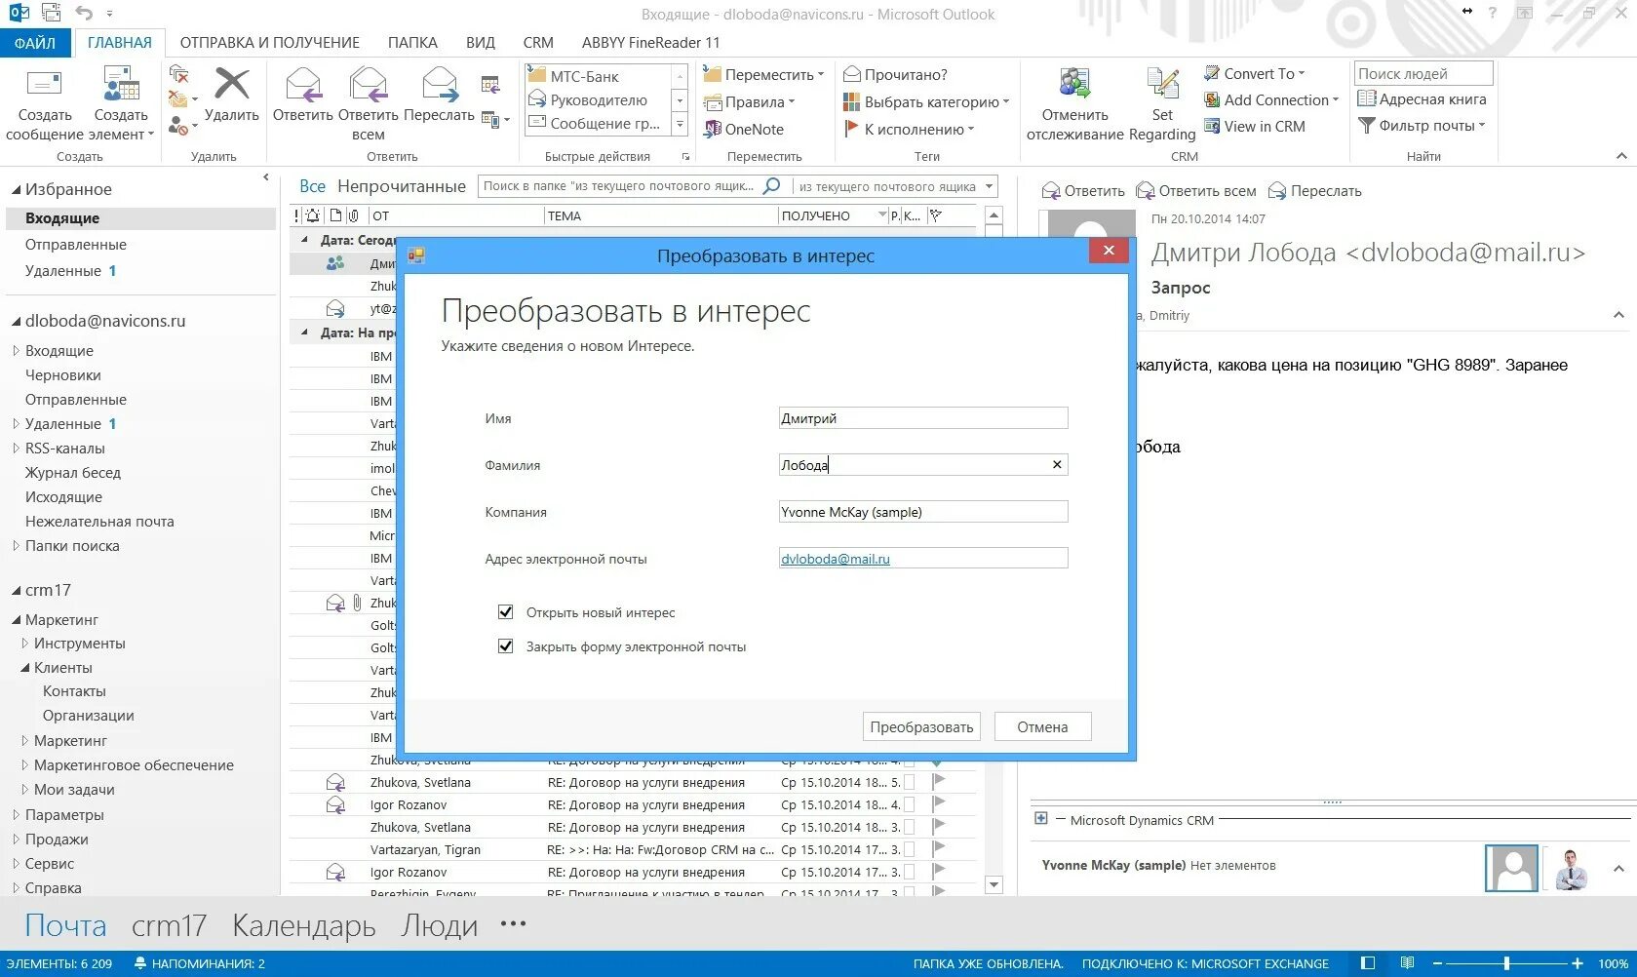Open the Junk E-mail folder
This screenshot has height=977, width=1637.
click(99, 522)
